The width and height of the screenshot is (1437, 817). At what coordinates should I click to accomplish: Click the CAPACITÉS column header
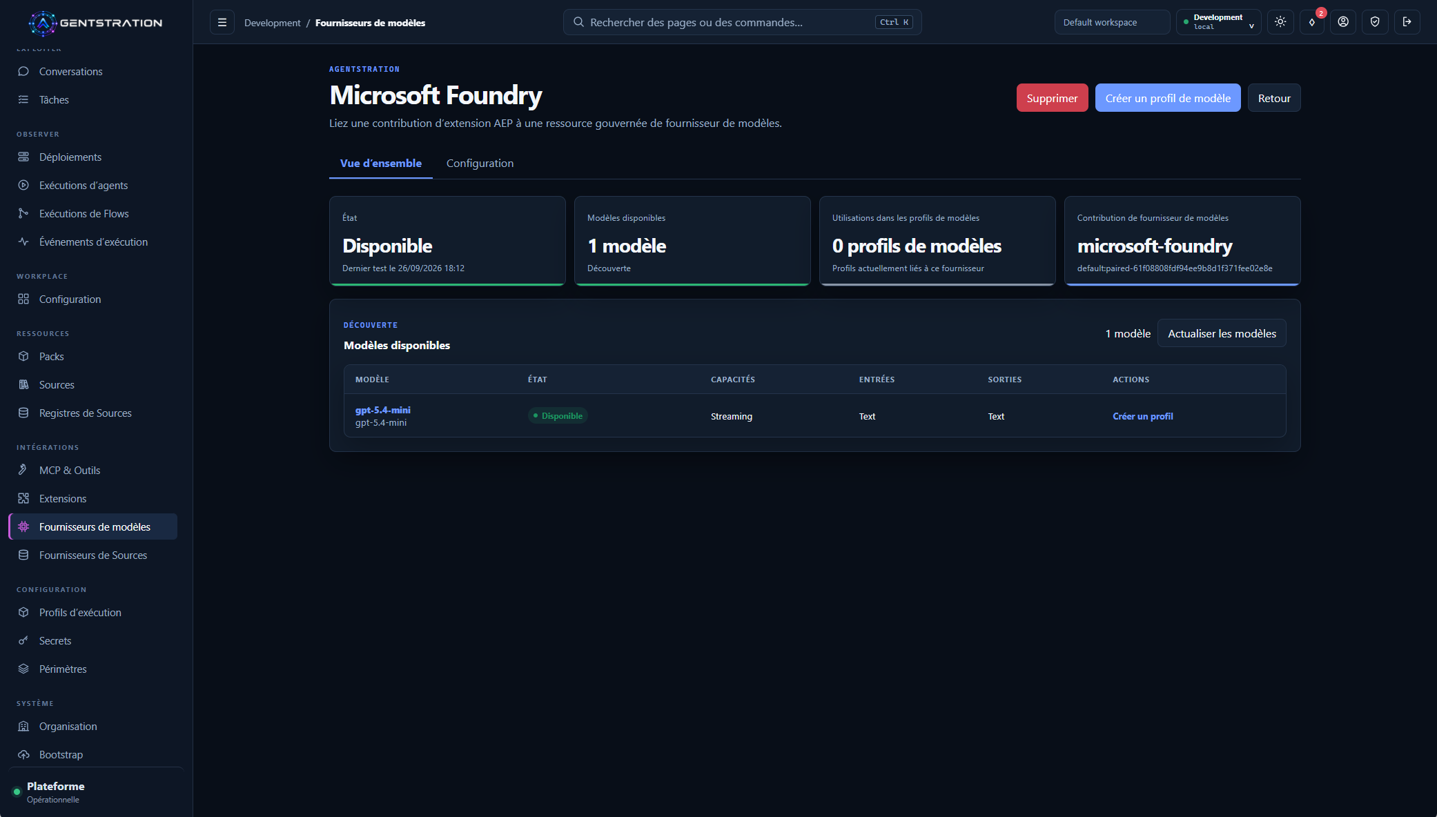tap(733, 380)
